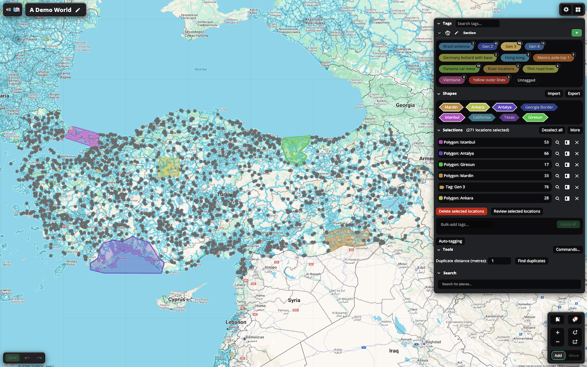587x367 pixels.
Task: Collapse the Shapes panel
Action: coord(439,94)
